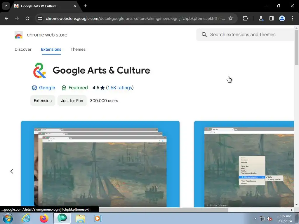Open the Extensions puzzle icon
The height and width of the screenshot is (224, 299).
pyautogui.click(x=245, y=18)
